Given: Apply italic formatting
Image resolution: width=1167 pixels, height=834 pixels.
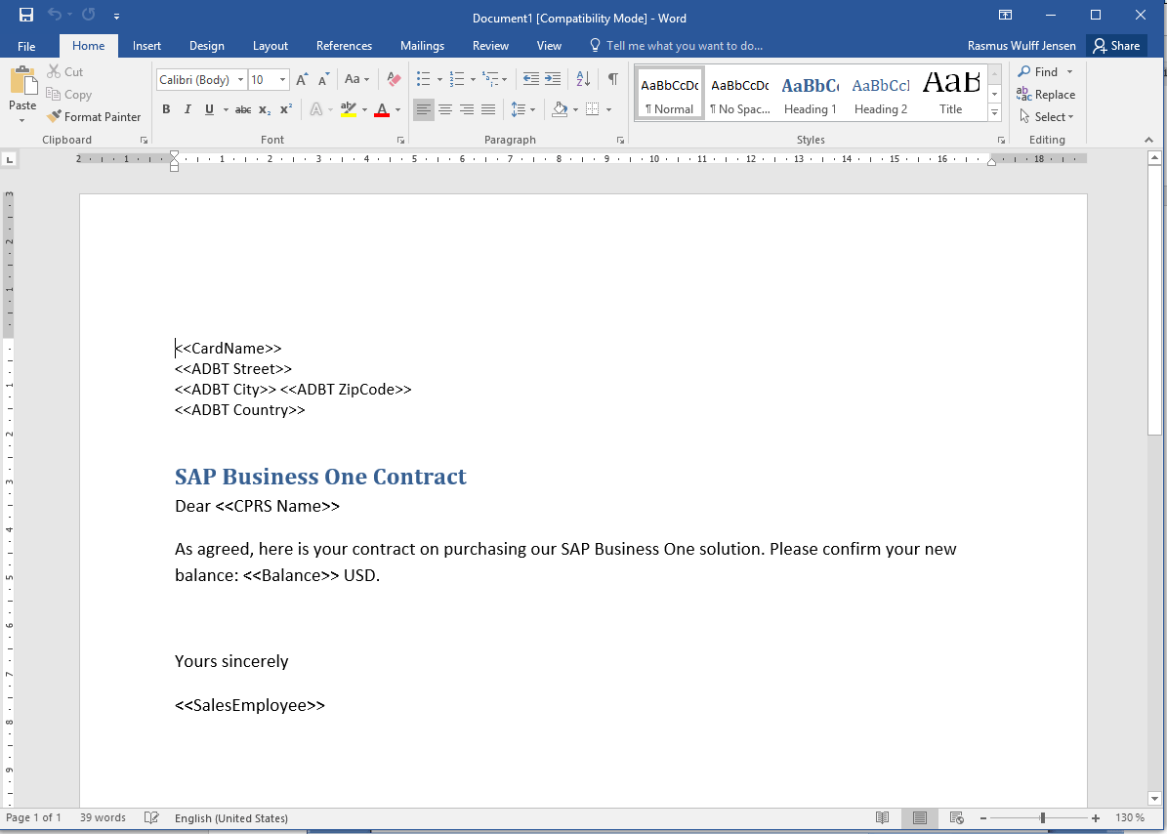Looking at the screenshot, I should (188, 109).
